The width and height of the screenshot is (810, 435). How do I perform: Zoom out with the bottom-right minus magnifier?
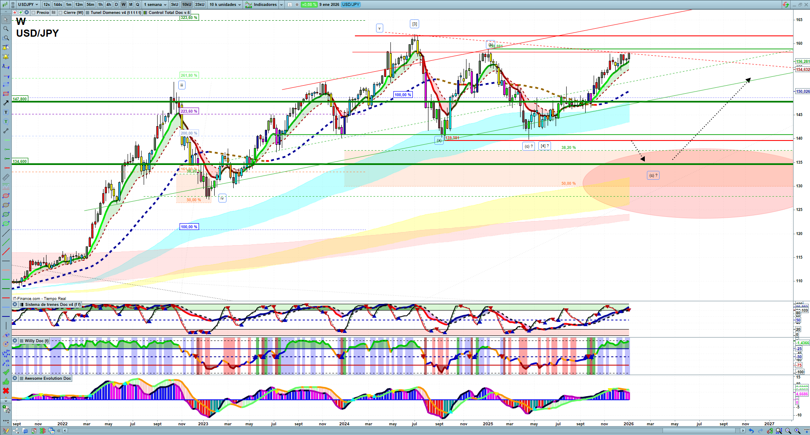point(788,431)
